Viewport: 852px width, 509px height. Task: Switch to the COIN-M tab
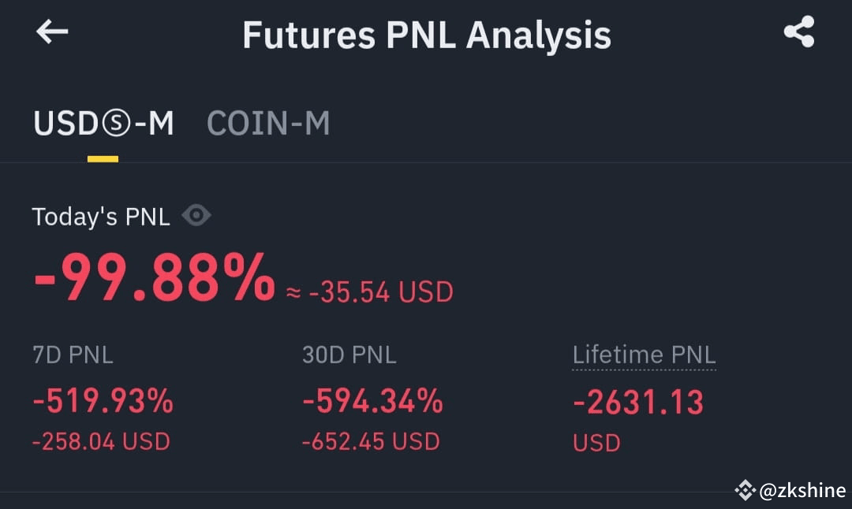point(268,122)
